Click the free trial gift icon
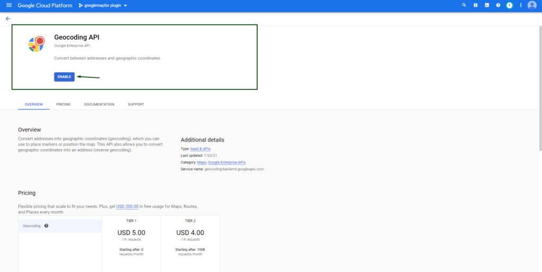The height and width of the screenshot is (272, 542). pyautogui.click(x=475, y=5)
